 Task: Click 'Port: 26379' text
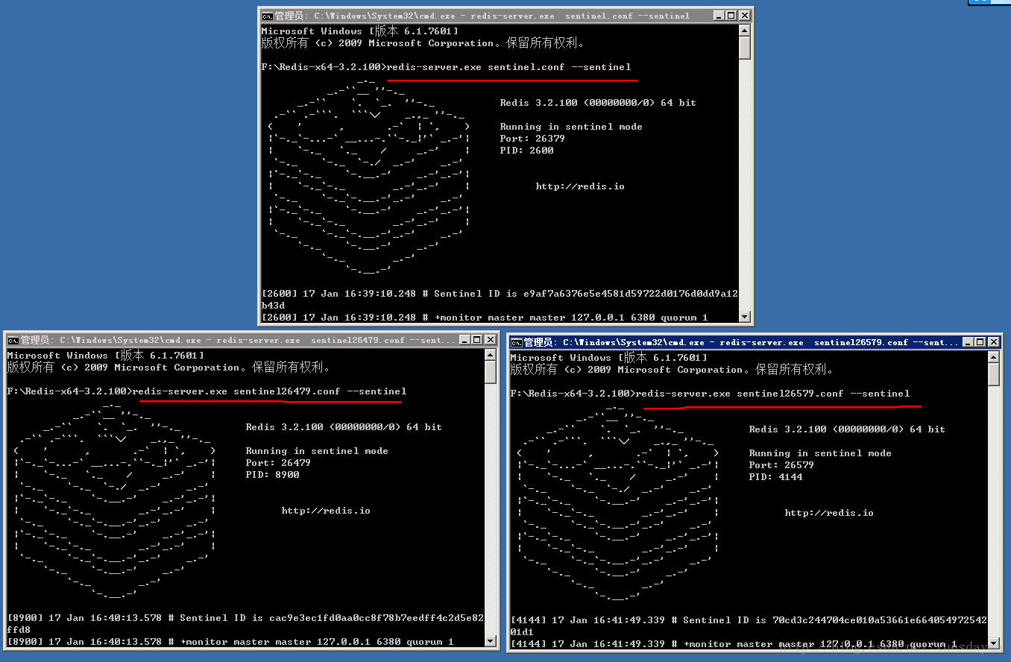click(x=532, y=139)
